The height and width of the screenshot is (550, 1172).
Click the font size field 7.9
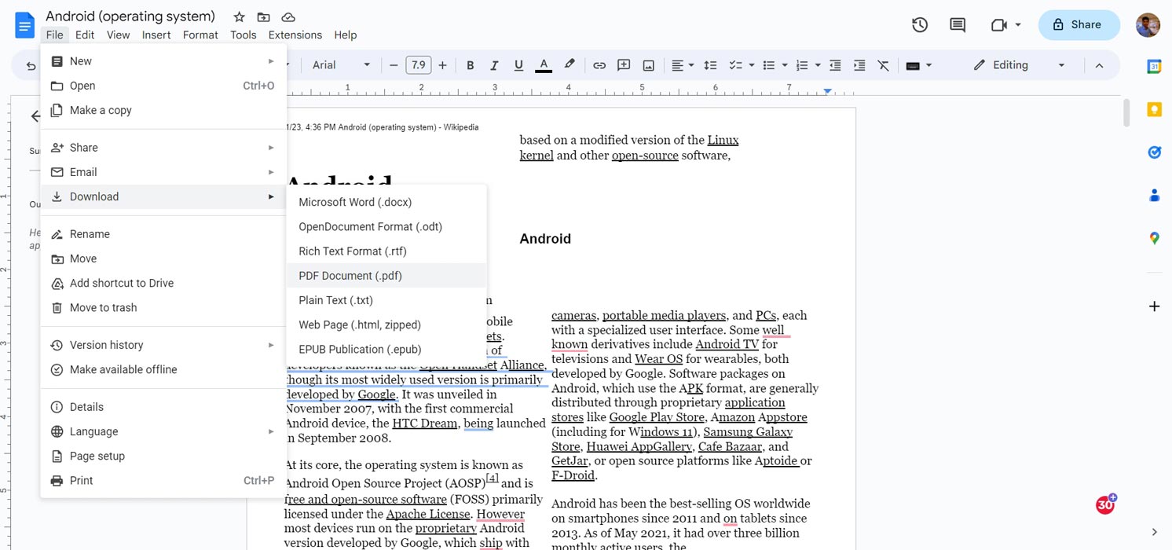click(x=419, y=65)
